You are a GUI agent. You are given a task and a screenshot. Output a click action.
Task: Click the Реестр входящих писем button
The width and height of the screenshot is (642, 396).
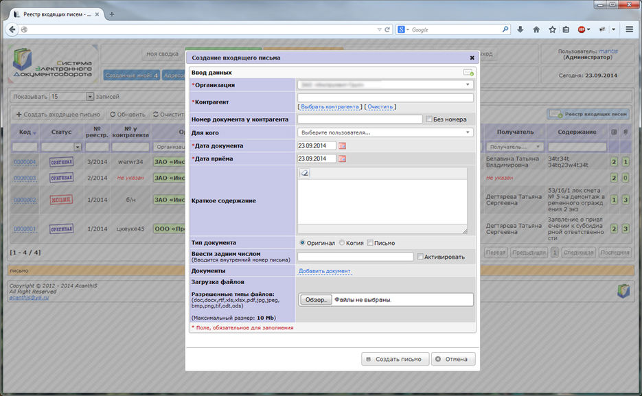pyautogui.click(x=588, y=114)
